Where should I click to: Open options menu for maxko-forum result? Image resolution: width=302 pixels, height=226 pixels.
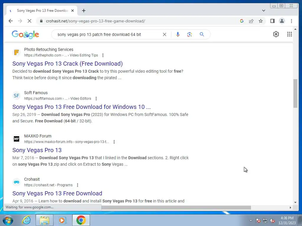114,142
